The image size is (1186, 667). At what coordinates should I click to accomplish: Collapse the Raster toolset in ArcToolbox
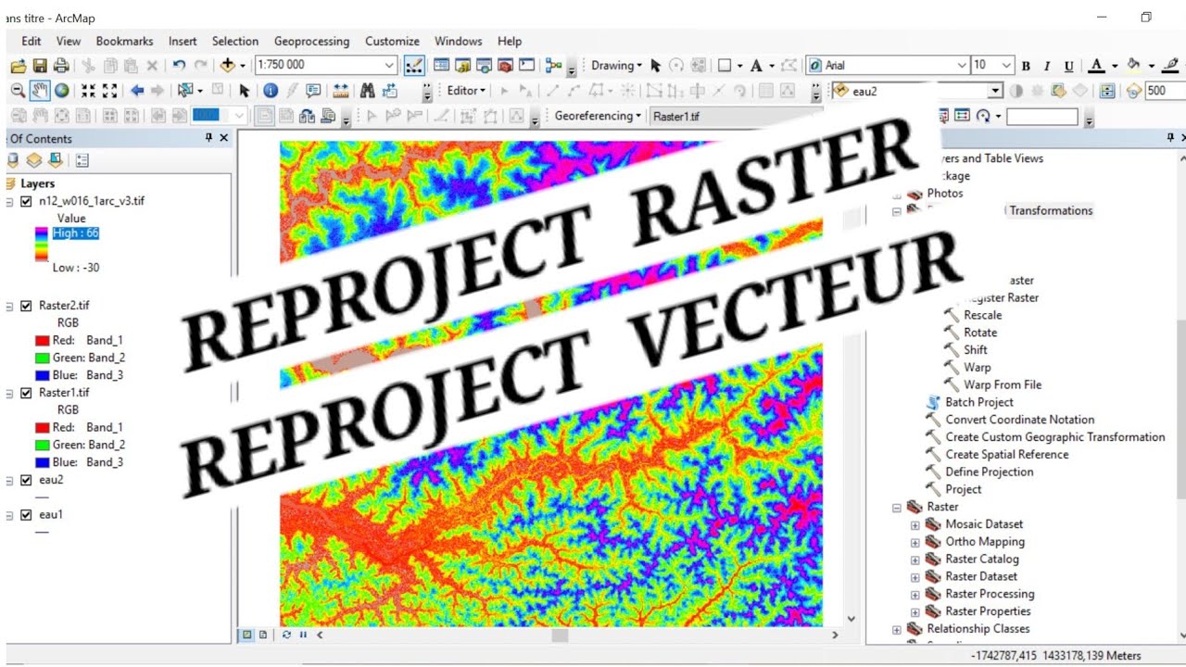click(897, 508)
